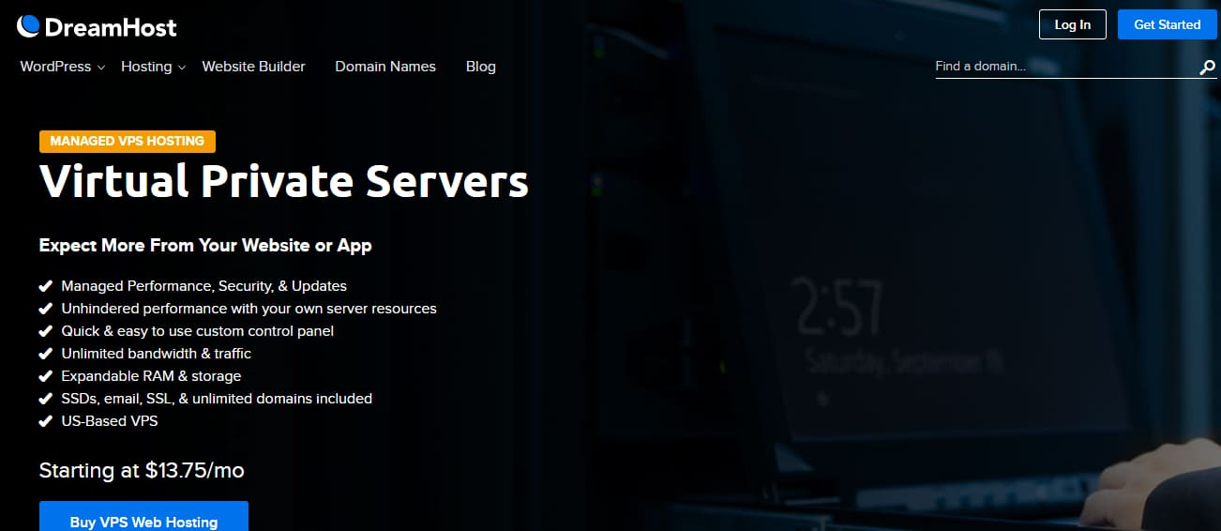Screen dimensions: 1221x531
Task: Click 'Unhindered performance with your own server resources'
Action: (249, 309)
